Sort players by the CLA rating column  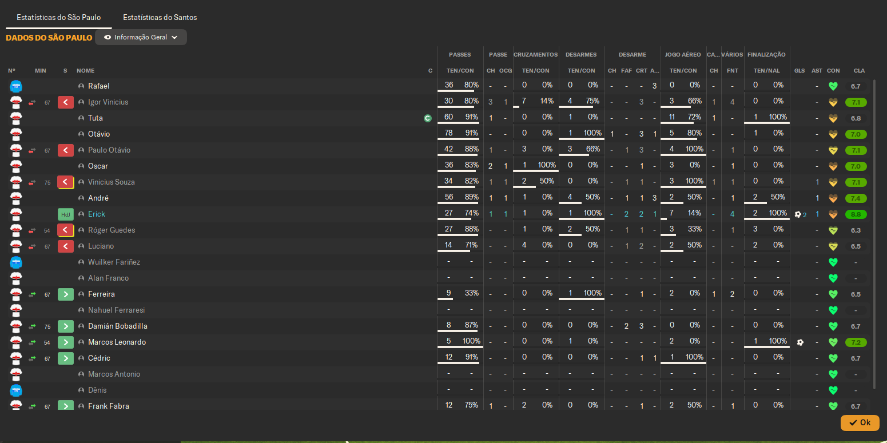pyautogui.click(x=859, y=71)
